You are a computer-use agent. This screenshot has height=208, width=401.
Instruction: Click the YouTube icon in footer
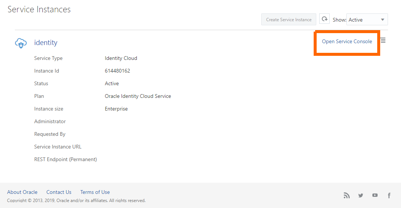click(375, 195)
